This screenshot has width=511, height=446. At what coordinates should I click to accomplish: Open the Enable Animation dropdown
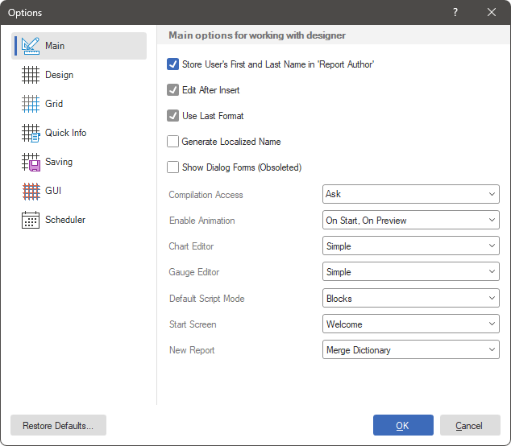[410, 221]
